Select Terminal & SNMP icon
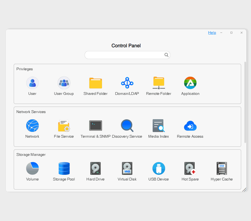This screenshot has width=251, height=221. point(95,126)
